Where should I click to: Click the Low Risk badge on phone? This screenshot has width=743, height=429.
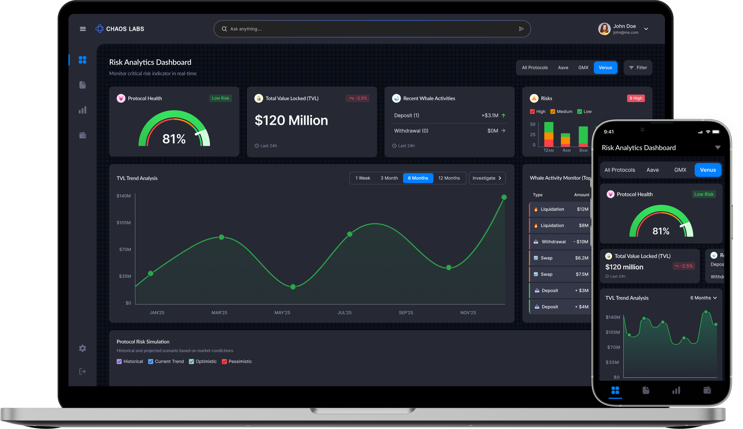(704, 194)
